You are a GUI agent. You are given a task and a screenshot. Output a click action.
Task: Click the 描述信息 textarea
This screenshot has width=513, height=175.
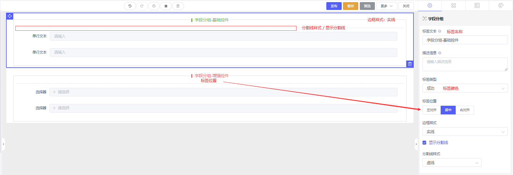click(x=465, y=64)
